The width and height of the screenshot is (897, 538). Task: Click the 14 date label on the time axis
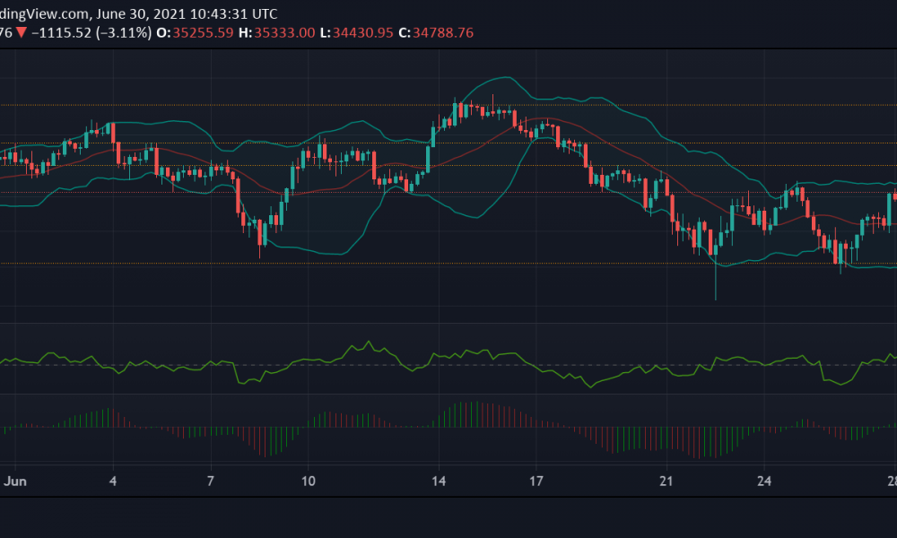pyautogui.click(x=439, y=481)
